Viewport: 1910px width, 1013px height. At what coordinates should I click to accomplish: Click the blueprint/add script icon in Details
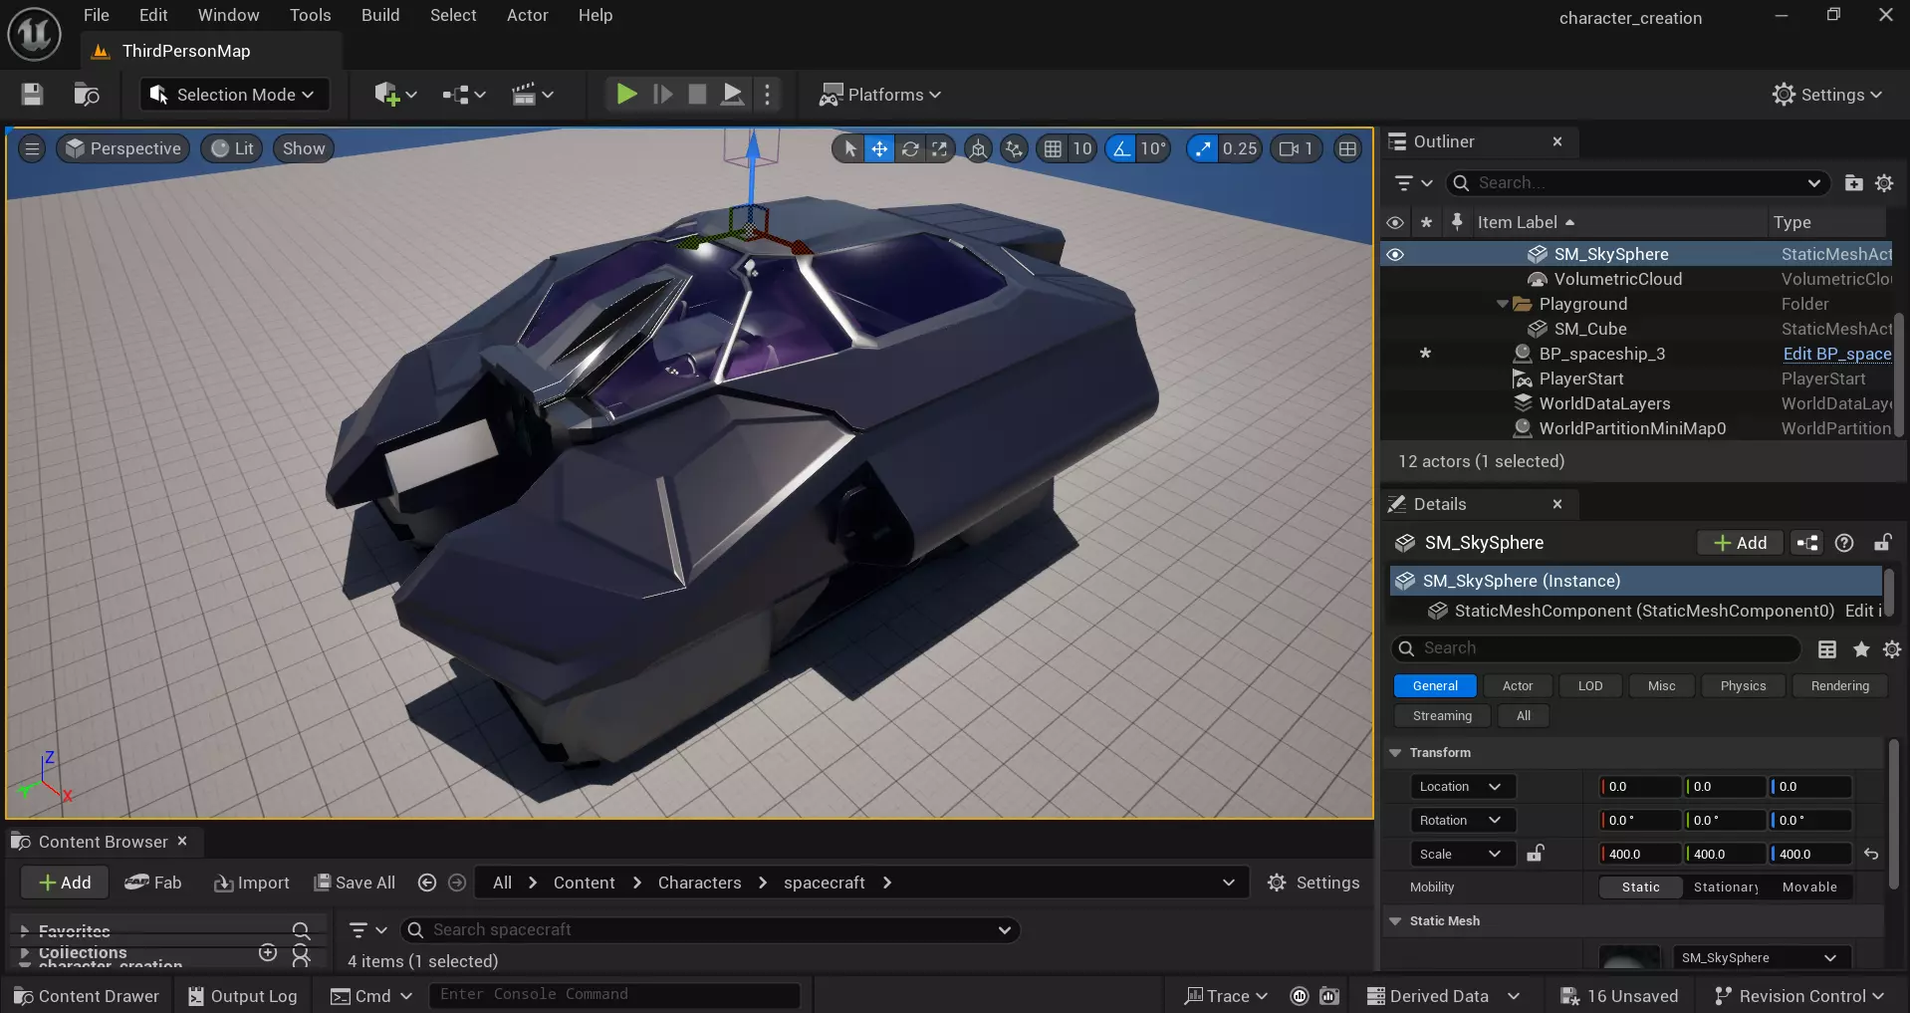pos(1806,543)
